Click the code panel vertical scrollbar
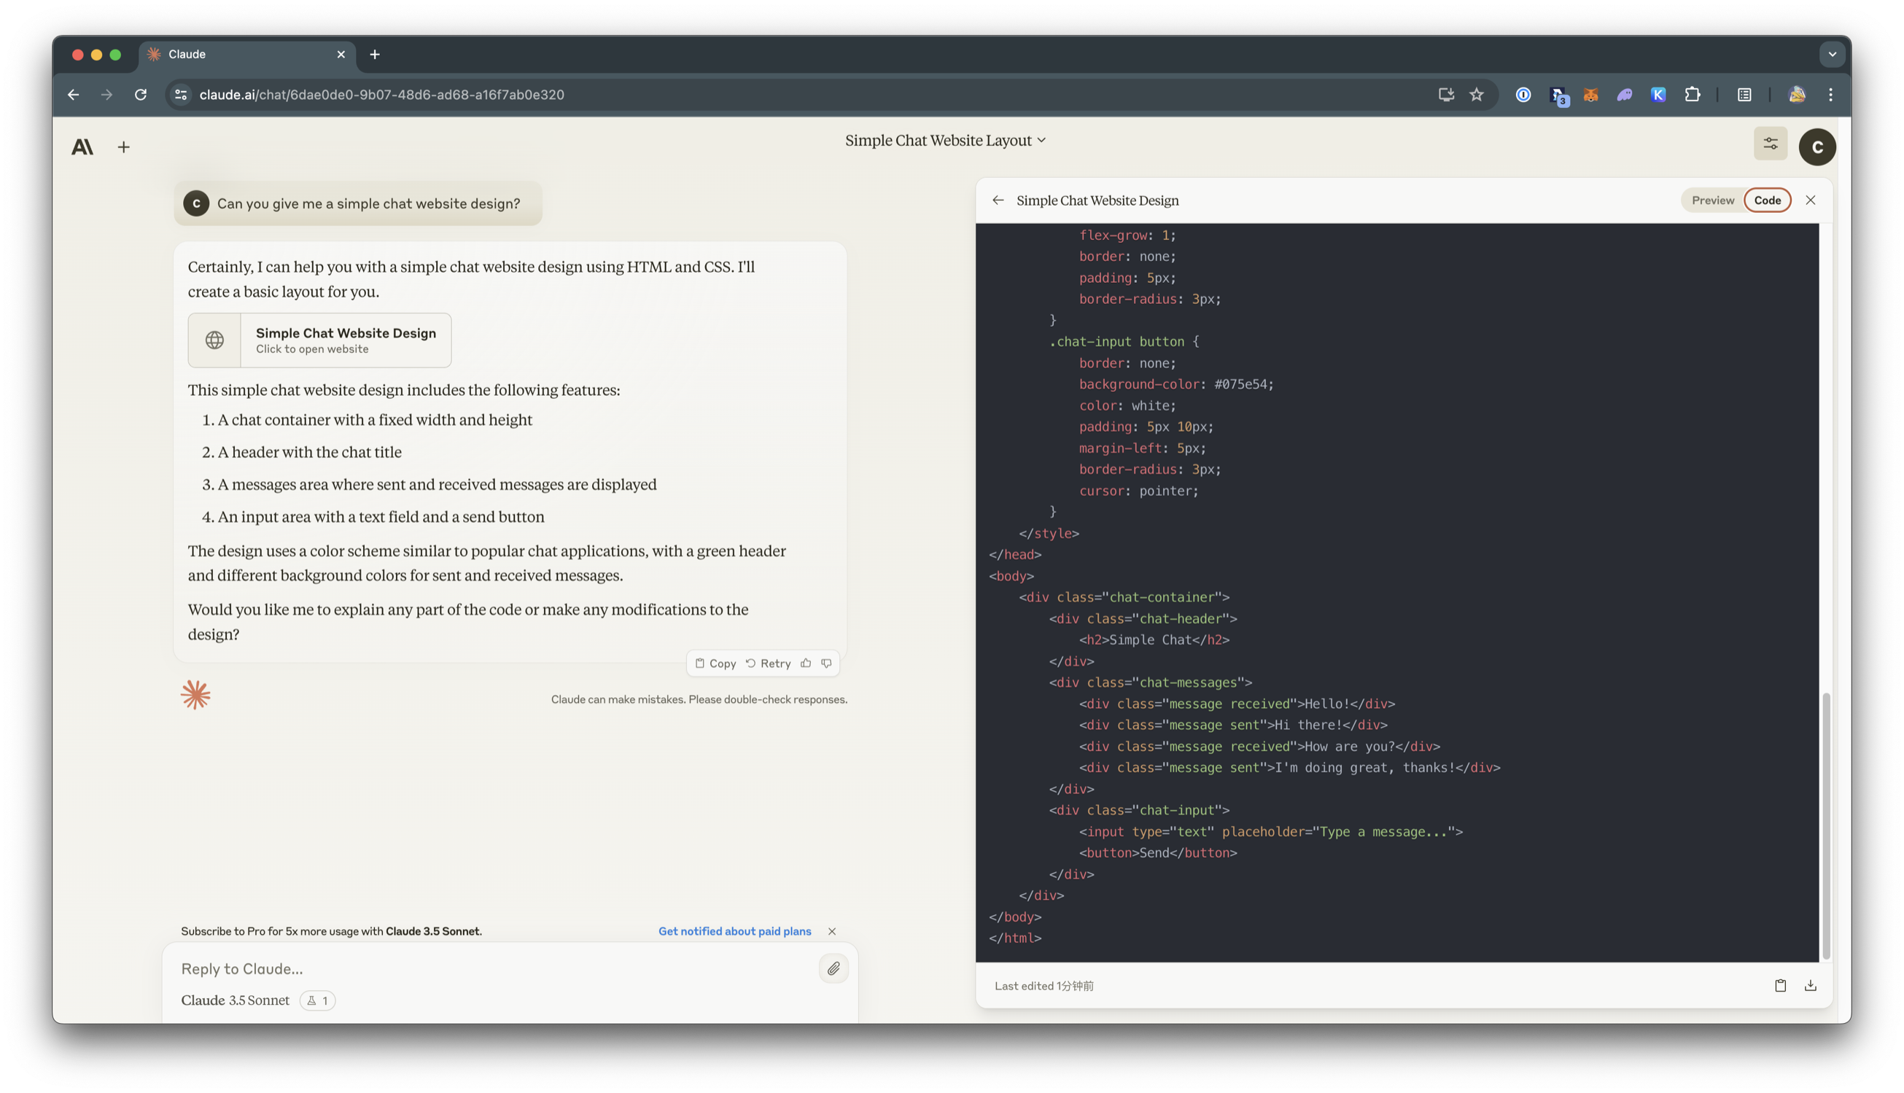The image size is (1904, 1093). (1826, 825)
